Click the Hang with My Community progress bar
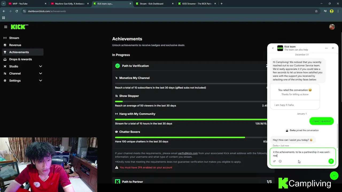This screenshot has height=192, width=342. pos(191,119)
